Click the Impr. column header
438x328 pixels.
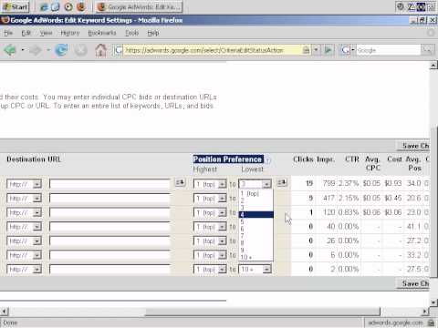click(326, 159)
